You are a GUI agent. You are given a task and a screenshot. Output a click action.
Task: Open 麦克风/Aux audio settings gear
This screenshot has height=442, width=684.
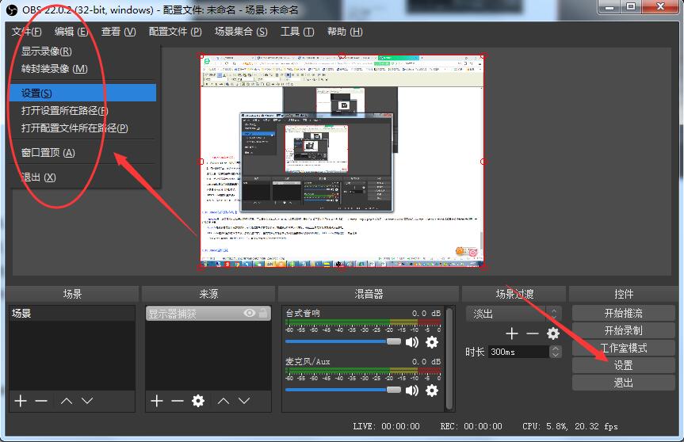432,390
